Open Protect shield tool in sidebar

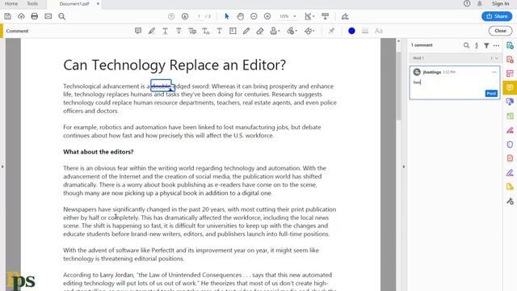[510, 144]
